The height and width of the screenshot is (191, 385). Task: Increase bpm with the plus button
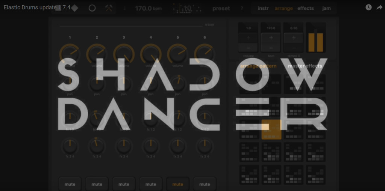click(271, 38)
